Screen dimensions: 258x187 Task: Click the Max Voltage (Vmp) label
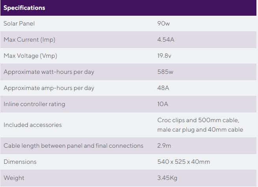coord(30,56)
